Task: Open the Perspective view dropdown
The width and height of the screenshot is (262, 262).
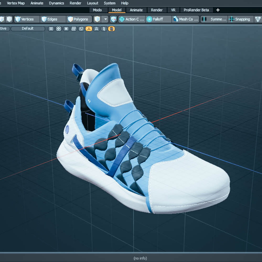Action: pos(4,29)
